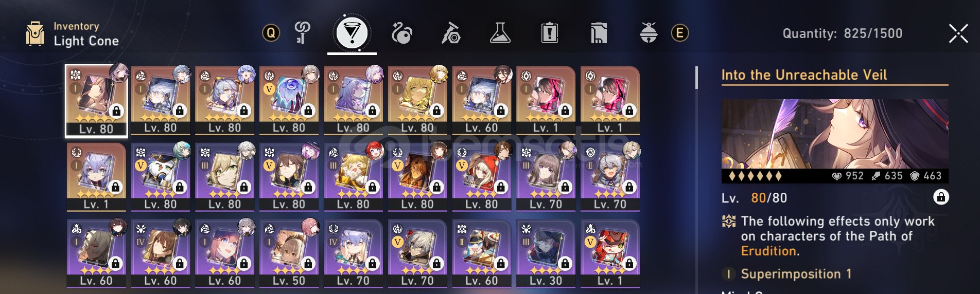Open the flask consumables tab icon

[500, 33]
